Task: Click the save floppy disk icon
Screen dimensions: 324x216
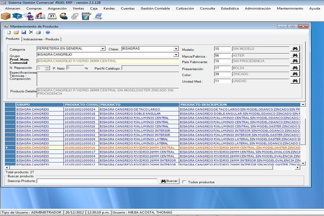Action: click(24, 32)
